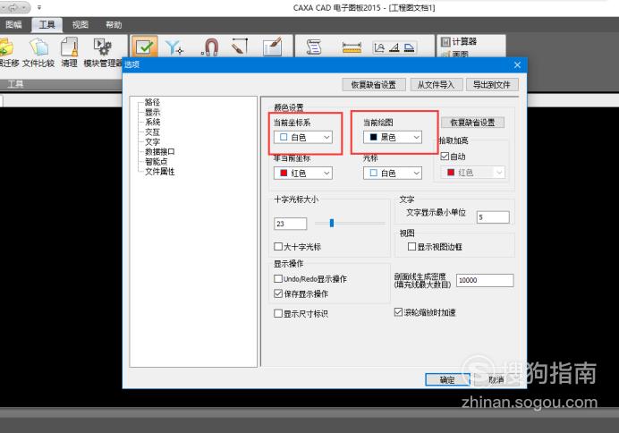
Task: Select 显示 in the options tree
Action: (152, 112)
